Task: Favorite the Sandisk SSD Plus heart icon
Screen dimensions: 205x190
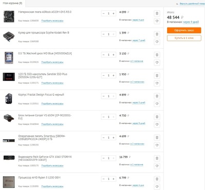Action: click(x=157, y=83)
